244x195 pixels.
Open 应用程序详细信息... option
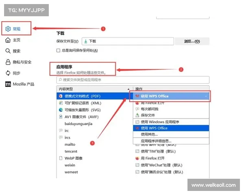(x=171, y=141)
